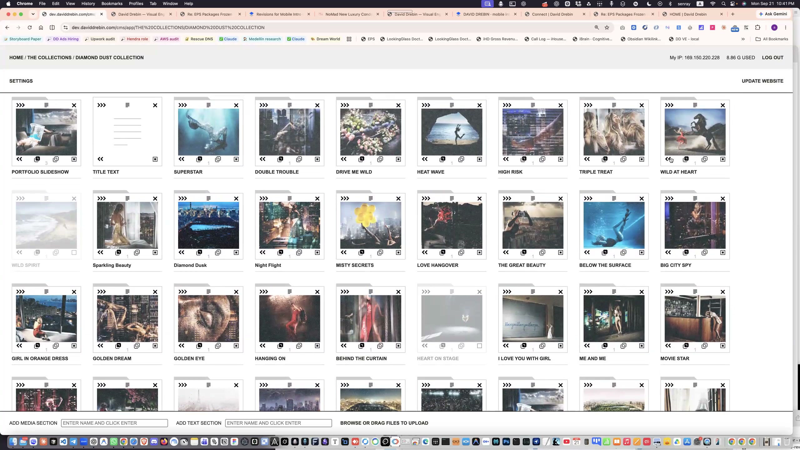Focus the ADD MEDIA SECTION name field
Viewport: 800px width, 450px height.
114,423
